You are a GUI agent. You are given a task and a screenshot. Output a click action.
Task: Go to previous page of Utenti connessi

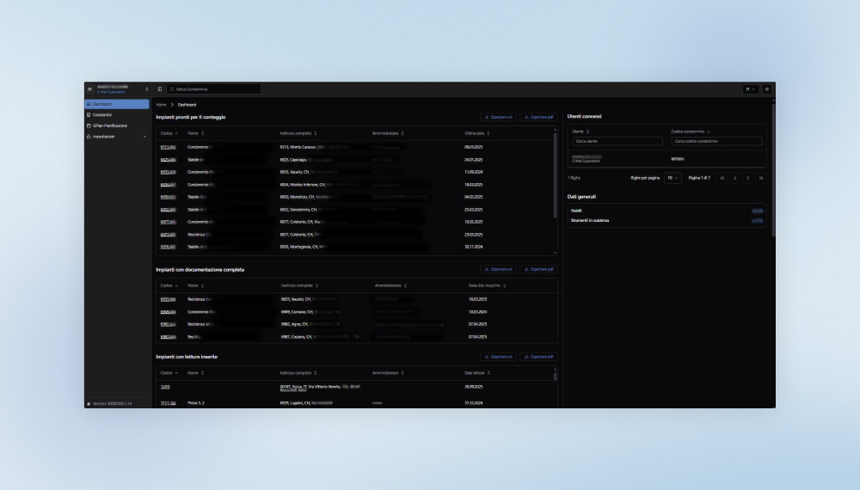coord(735,178)
